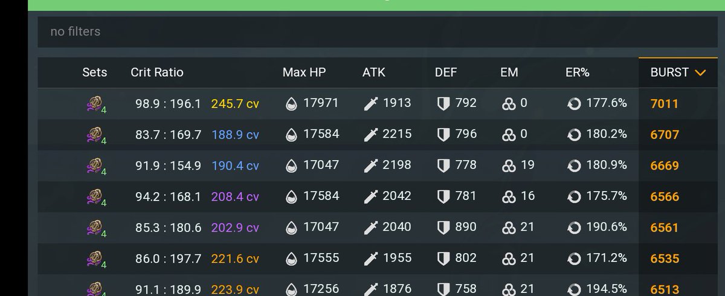The height and width of the screenshot is (296, 725).
Task: Sort table by Crit Ratio column
Action: tap(157, 72)
